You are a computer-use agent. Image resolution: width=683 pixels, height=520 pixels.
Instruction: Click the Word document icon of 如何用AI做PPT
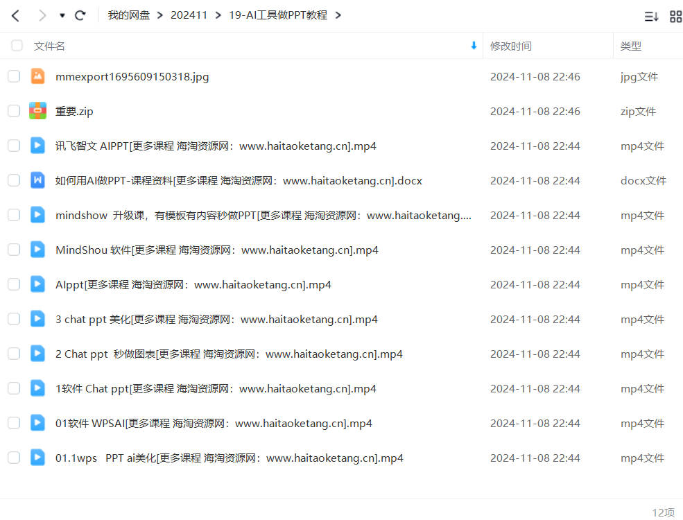pyautogui.click(x=38, y=180)
